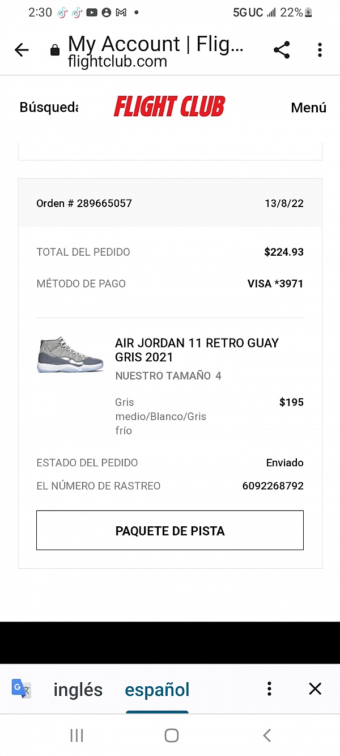Close the translation bar
340x756 pixels.
(x=315, y=689)
